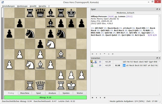Select the black pawn on d5
162x104 pixels.
[40, 44]
